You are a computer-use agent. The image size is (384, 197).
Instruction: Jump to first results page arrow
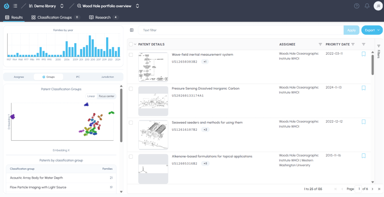pyautogui.click(x=336, y=189)
